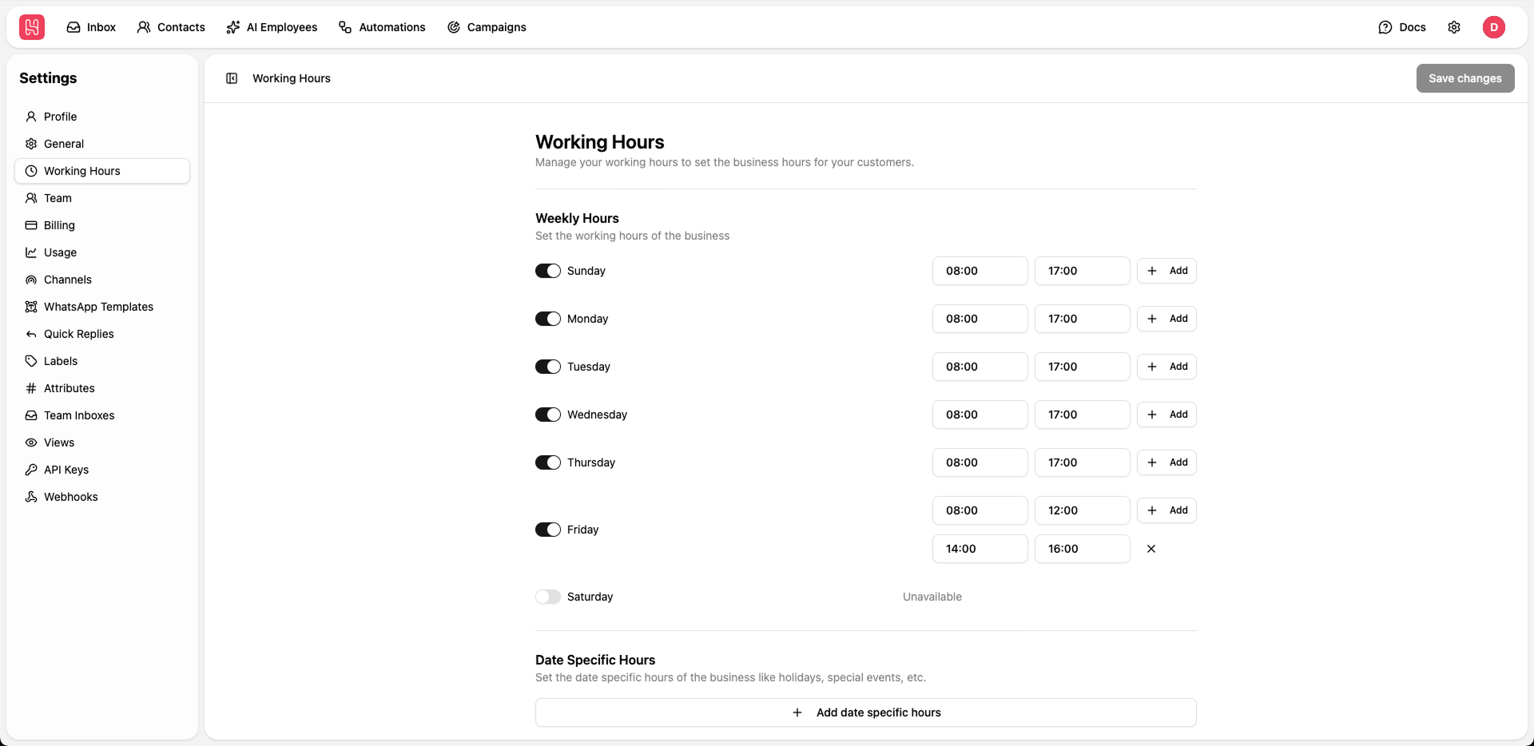1534x746 pixels.
Task: Switch to the Billing settings section
Action: point(58,224)
